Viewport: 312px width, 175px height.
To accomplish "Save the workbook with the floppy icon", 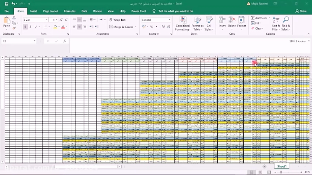I will (6, 4).
